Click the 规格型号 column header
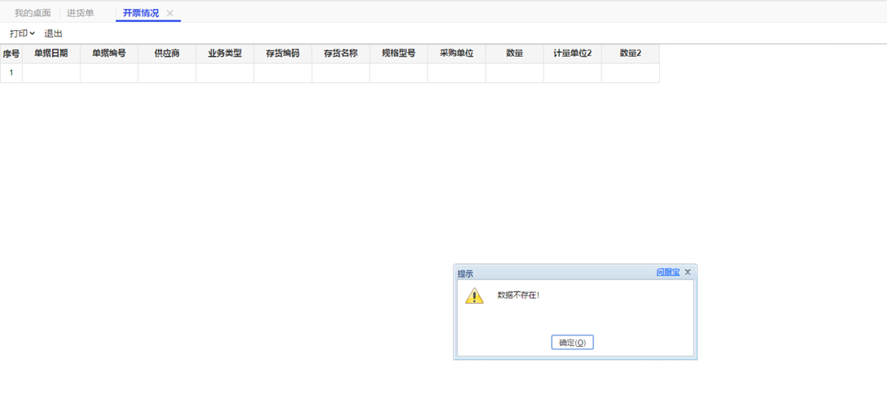The height and width of the screenshot is (420, 887). click(x=399, y=54)
